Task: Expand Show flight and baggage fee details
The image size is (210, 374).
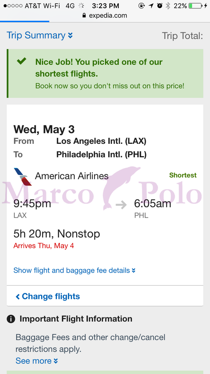Action: tap(74, 271)
